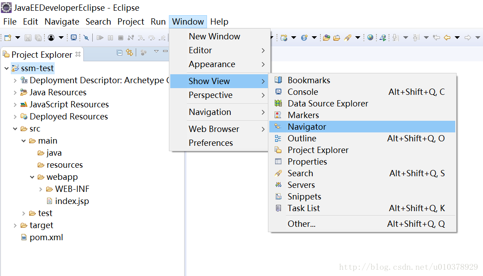Click the Step Return debug icon
The image size is (483, 276).
pyautogui.click(x=162, y=38)
